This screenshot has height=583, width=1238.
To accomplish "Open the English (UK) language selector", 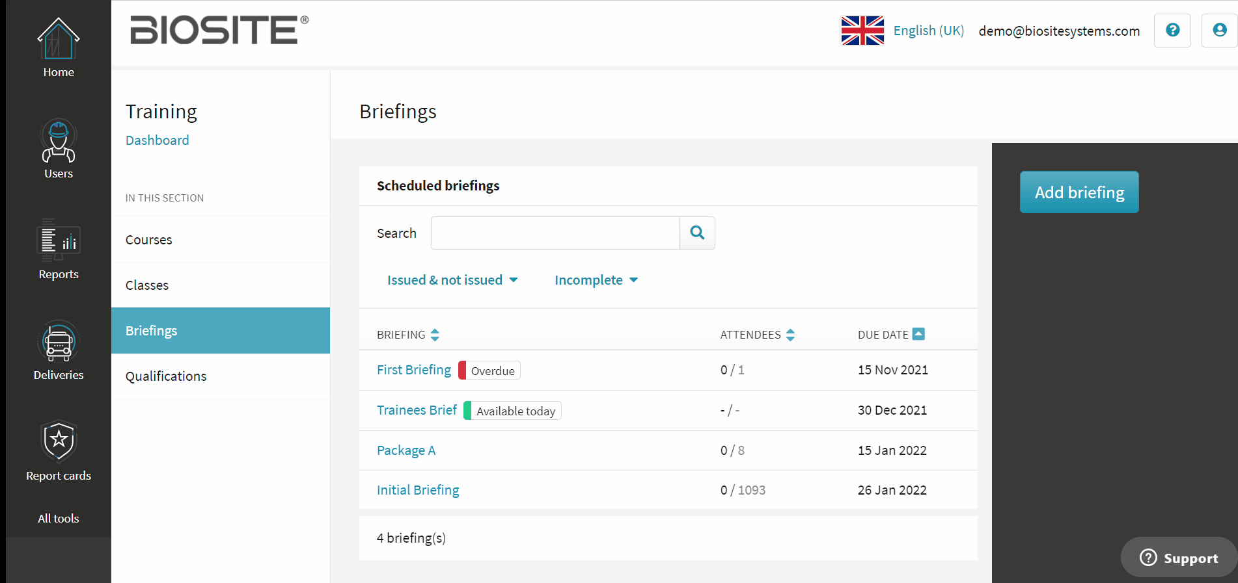I will tap(928, 31).
